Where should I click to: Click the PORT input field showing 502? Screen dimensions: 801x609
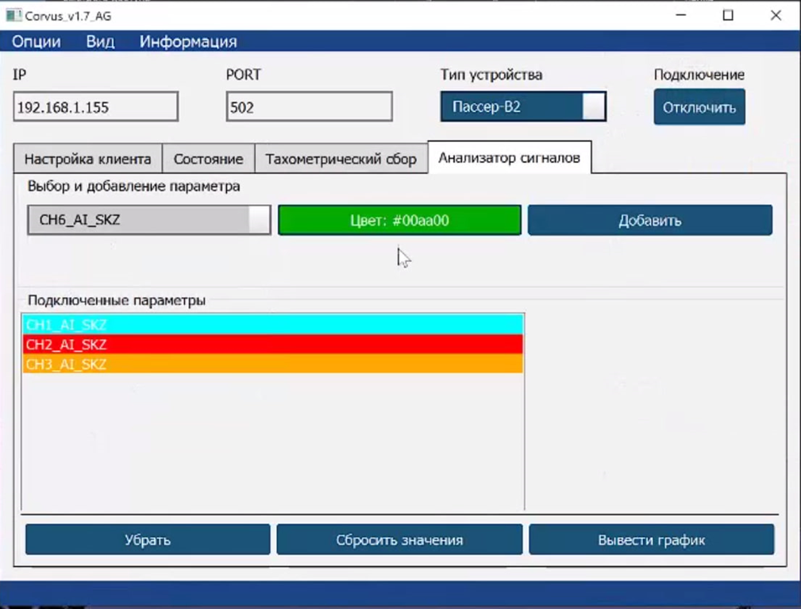pos(309,107)
